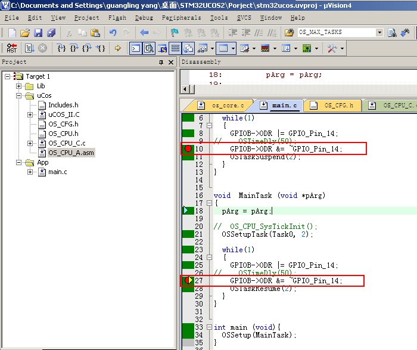
Task: Select OS_CPU.h in the project tree
Action: pyautogui.click(x=63, y=134)
